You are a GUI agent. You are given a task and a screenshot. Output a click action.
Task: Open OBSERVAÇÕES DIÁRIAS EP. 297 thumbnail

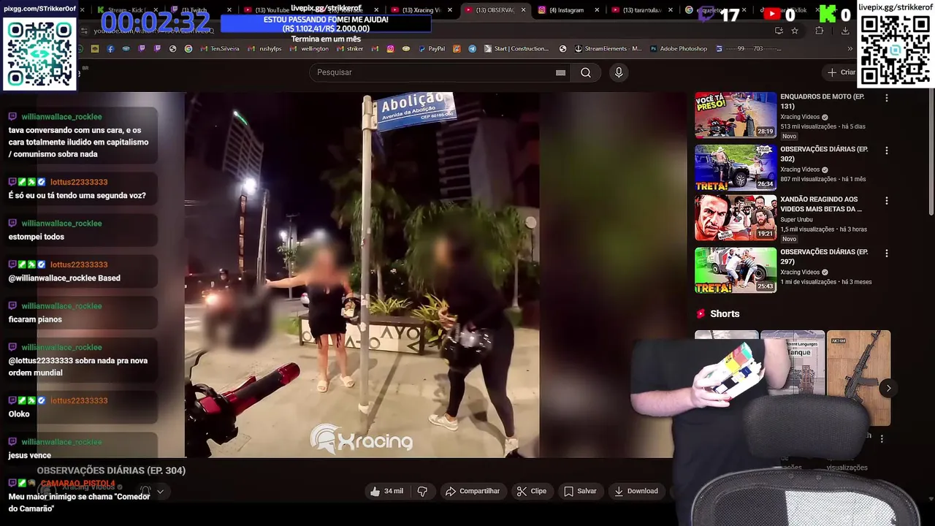736,270
